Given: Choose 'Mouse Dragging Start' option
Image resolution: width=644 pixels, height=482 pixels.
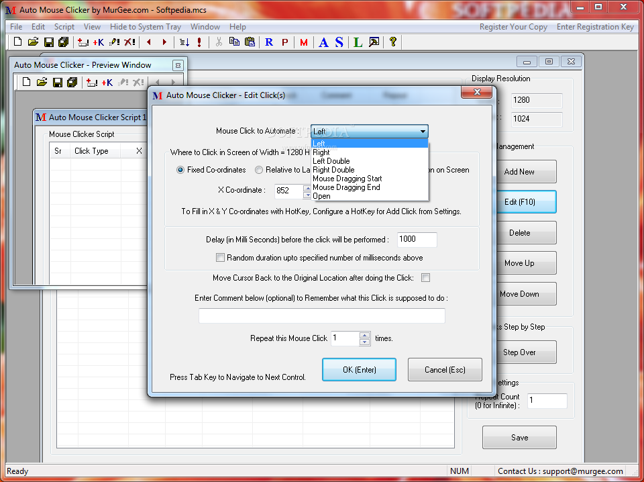Looking at the screenshot, I should click(x=370, y=179).
